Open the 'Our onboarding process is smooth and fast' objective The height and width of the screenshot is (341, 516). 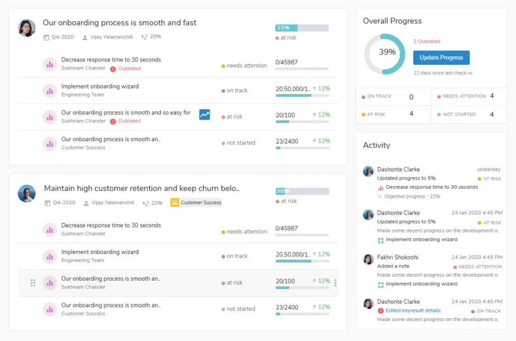coord(119,23)
